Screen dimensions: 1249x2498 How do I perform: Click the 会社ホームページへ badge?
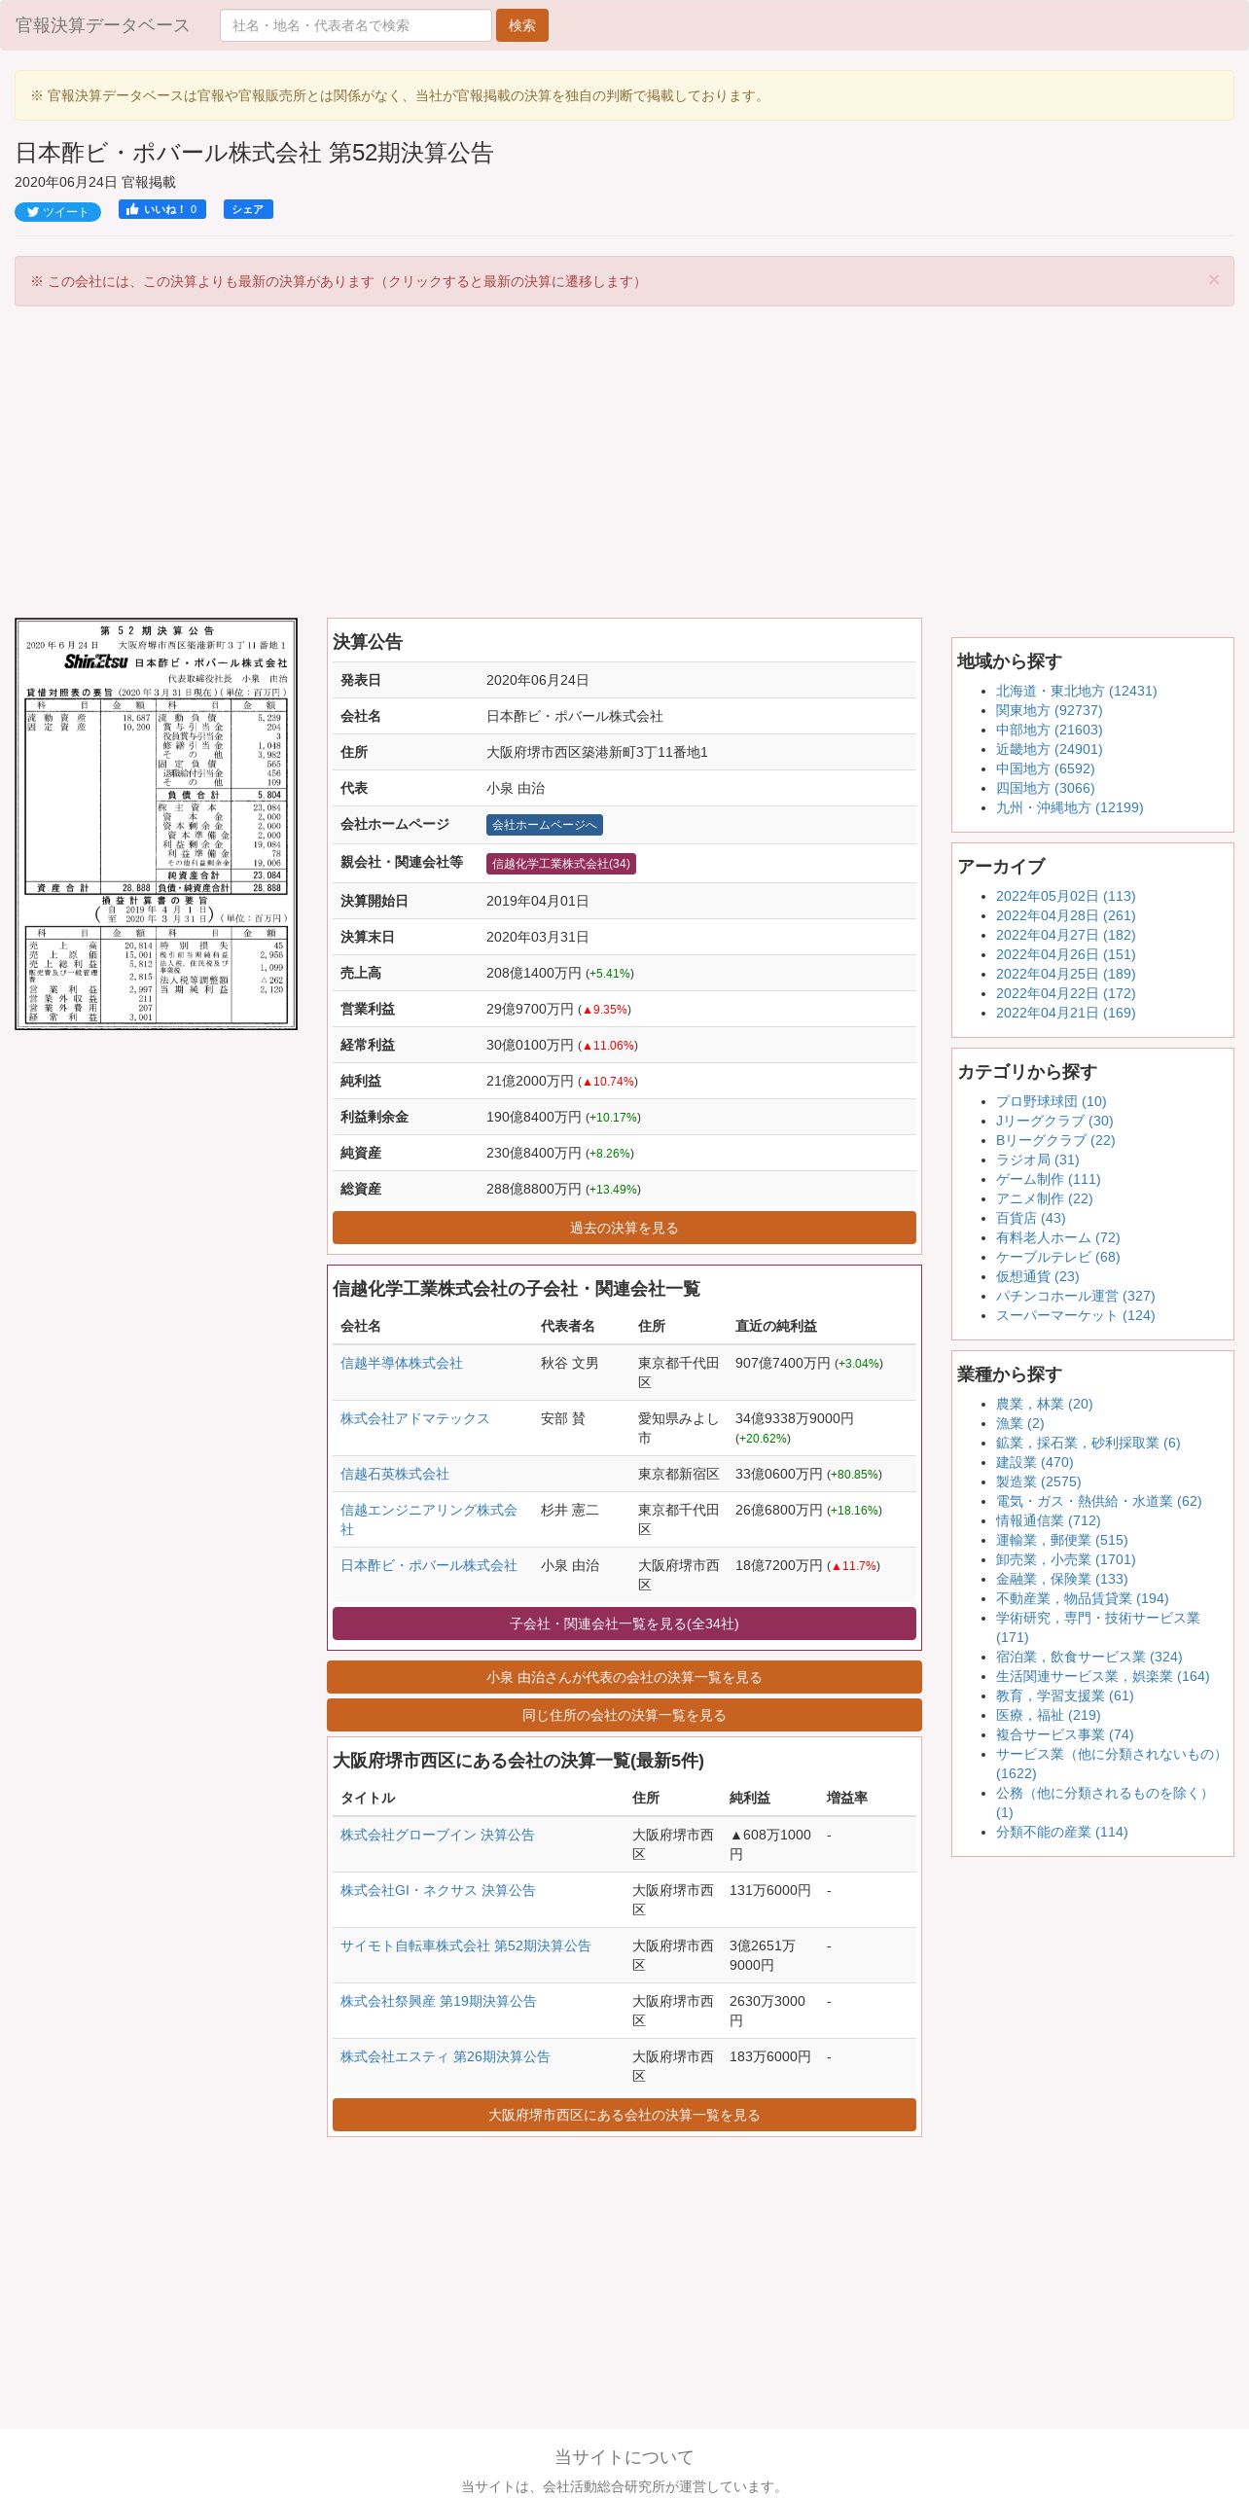[x=545, y=825]
